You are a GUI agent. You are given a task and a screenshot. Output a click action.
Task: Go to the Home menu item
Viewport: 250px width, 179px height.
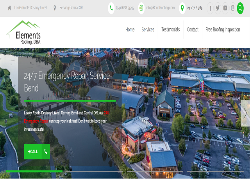tap(130, 30)
